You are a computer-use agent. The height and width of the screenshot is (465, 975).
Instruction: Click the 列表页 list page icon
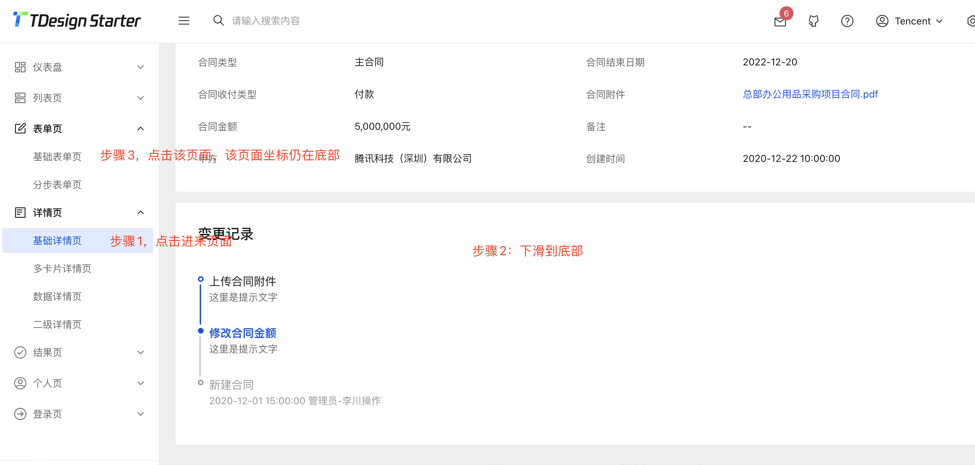[x=20, y=98]
